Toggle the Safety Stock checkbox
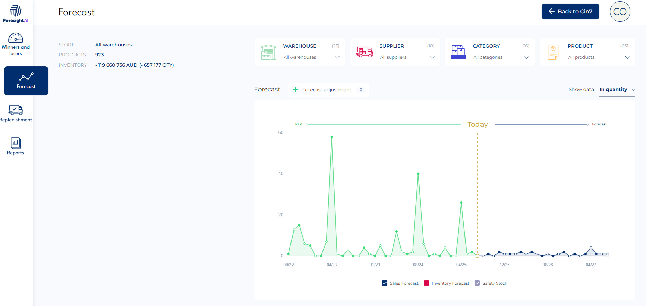Image resolution: width=646 pixels, height=306 pixels. [x=477, y=283]
